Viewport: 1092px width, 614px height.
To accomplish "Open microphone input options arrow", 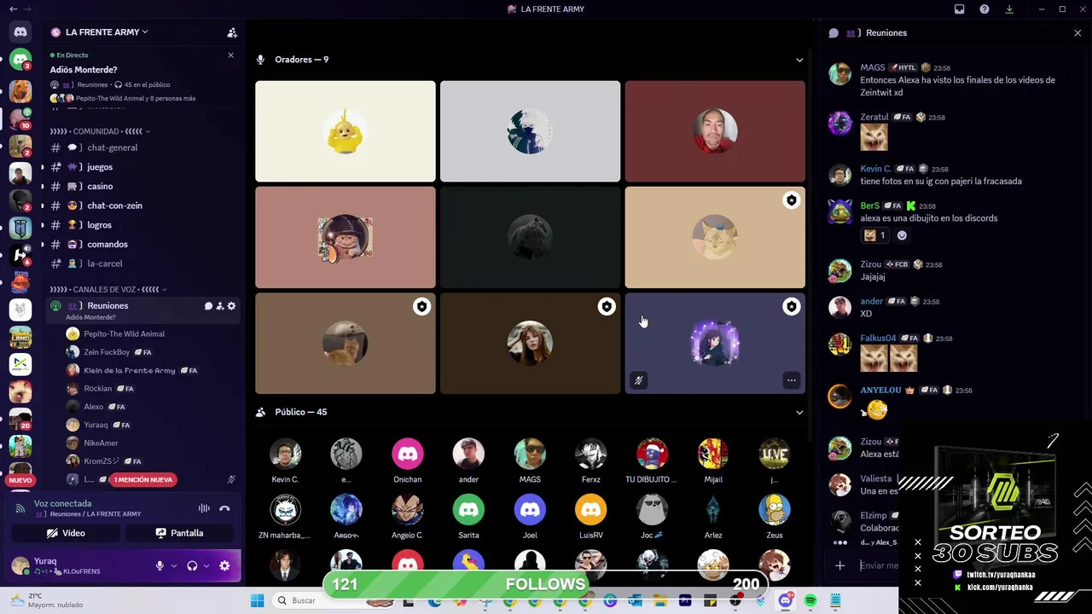I will coord(174,565).
